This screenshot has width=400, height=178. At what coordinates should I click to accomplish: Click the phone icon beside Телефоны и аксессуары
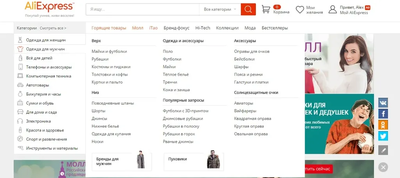tap(20, 67)
